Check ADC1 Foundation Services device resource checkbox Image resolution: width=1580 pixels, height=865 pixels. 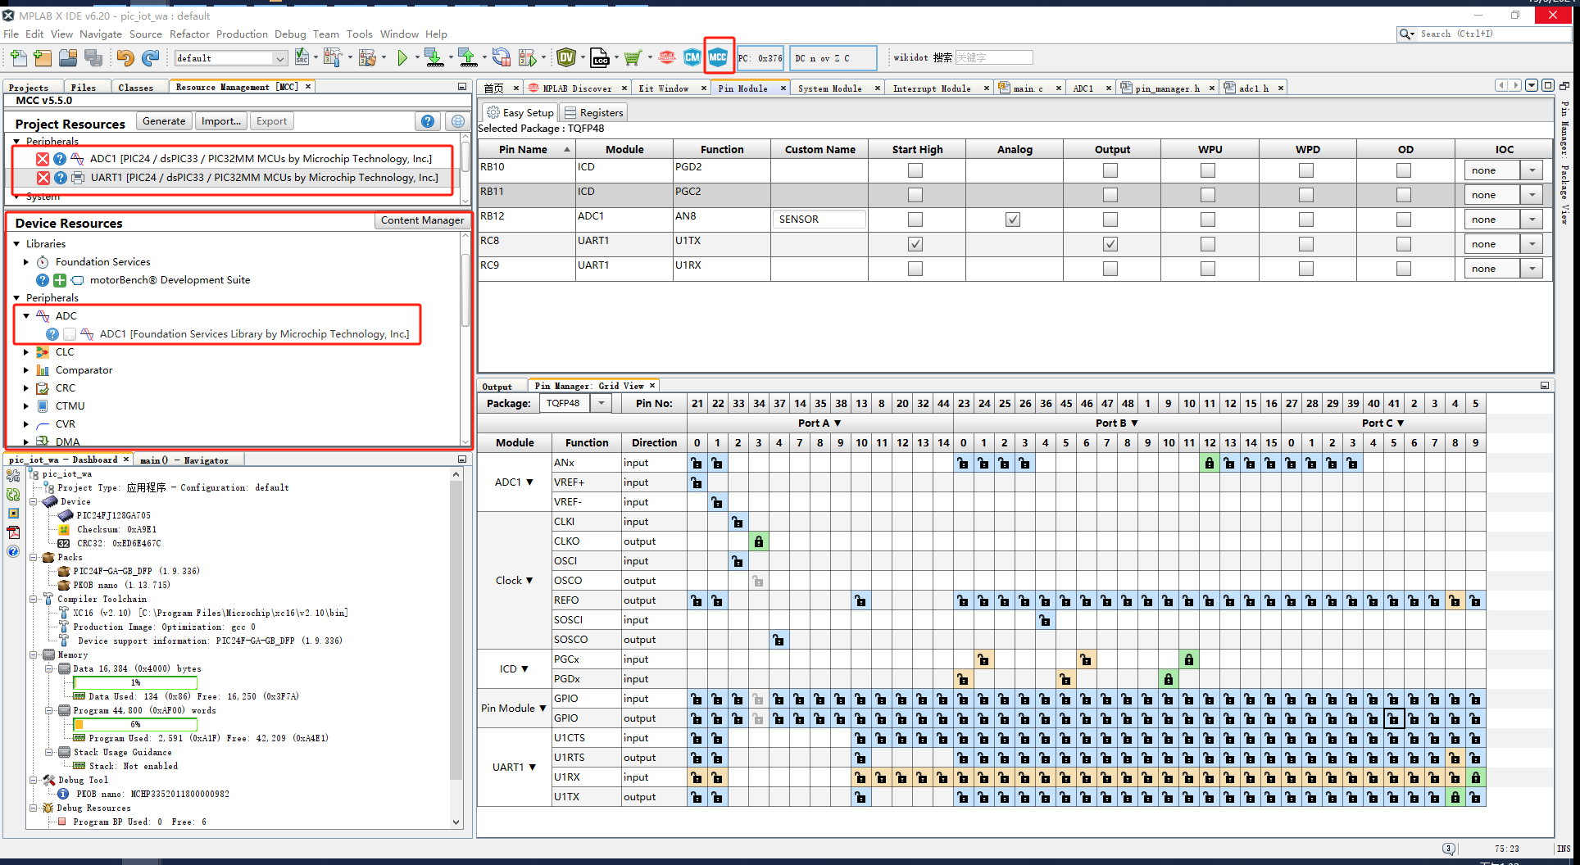tap(70, 334)
